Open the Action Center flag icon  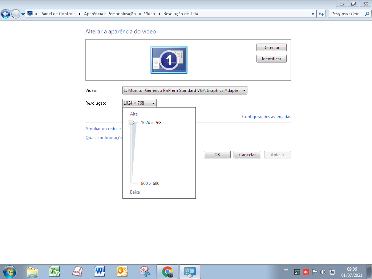coord(314,272)
